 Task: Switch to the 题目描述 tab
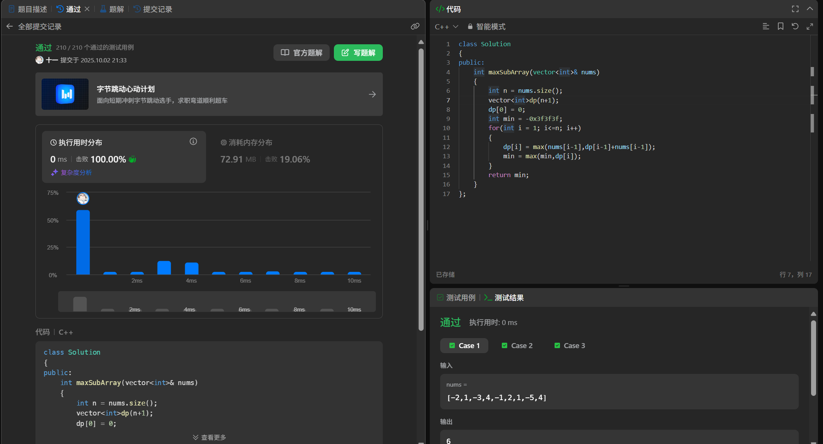pos(28,9)
